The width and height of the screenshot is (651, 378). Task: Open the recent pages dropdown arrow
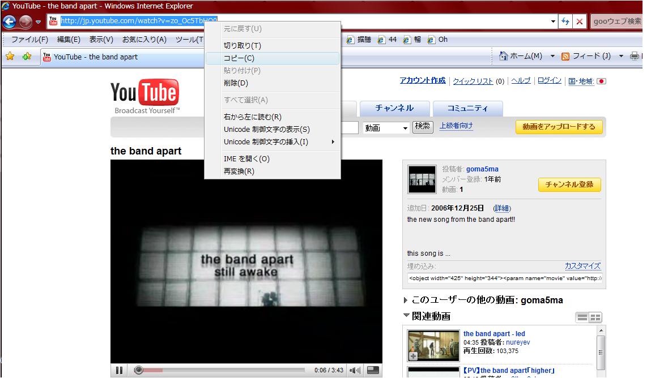pyautogui.click(x=38, y=22)
